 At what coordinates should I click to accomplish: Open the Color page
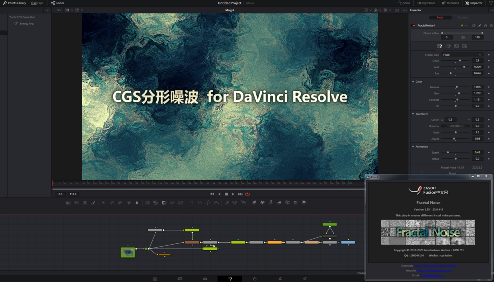[255, 279]
